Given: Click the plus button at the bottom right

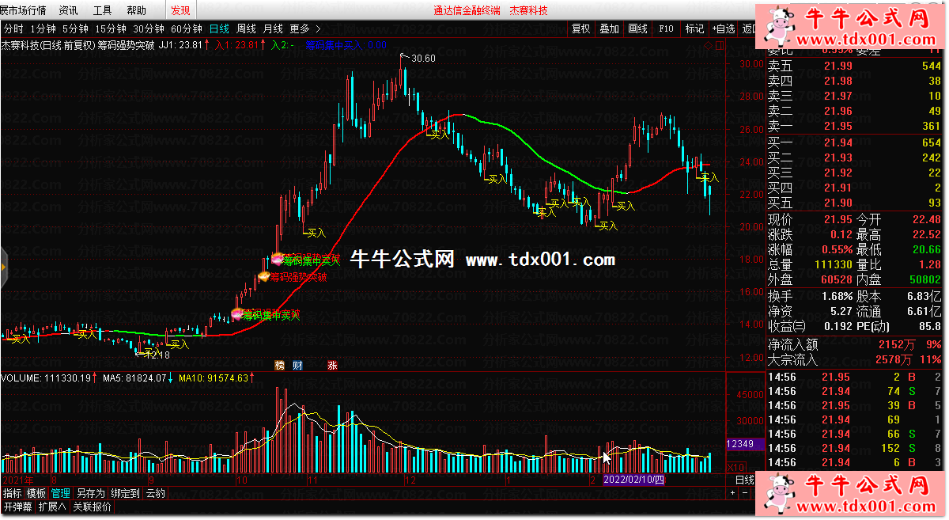Looking at the screenshot, I should tap(733, 493).
